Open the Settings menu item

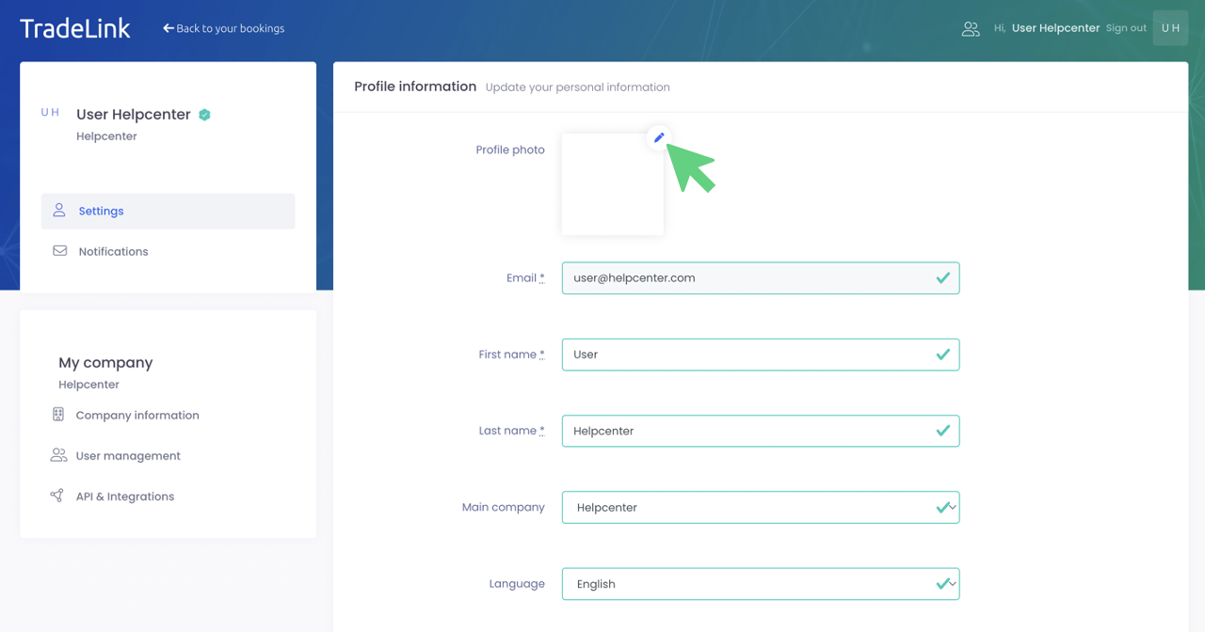[x=102, y=212]
